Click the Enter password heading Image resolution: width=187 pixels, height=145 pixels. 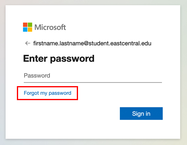(59, 58)
